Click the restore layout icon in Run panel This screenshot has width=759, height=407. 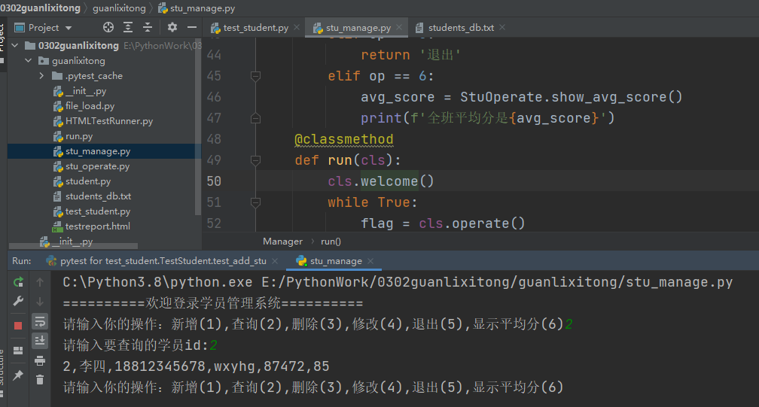[x=18, y=351]
